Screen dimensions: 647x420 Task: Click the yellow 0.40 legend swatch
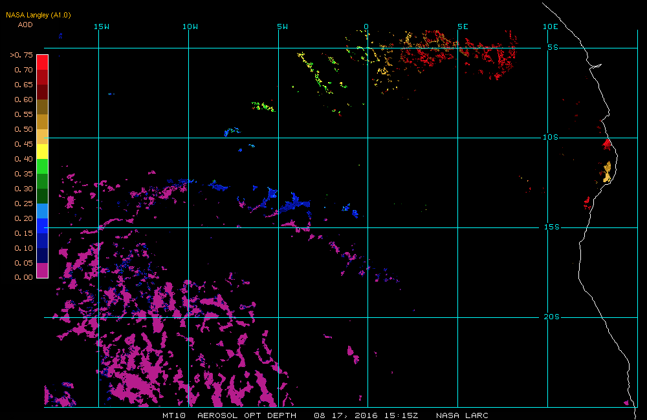(43, 151)
